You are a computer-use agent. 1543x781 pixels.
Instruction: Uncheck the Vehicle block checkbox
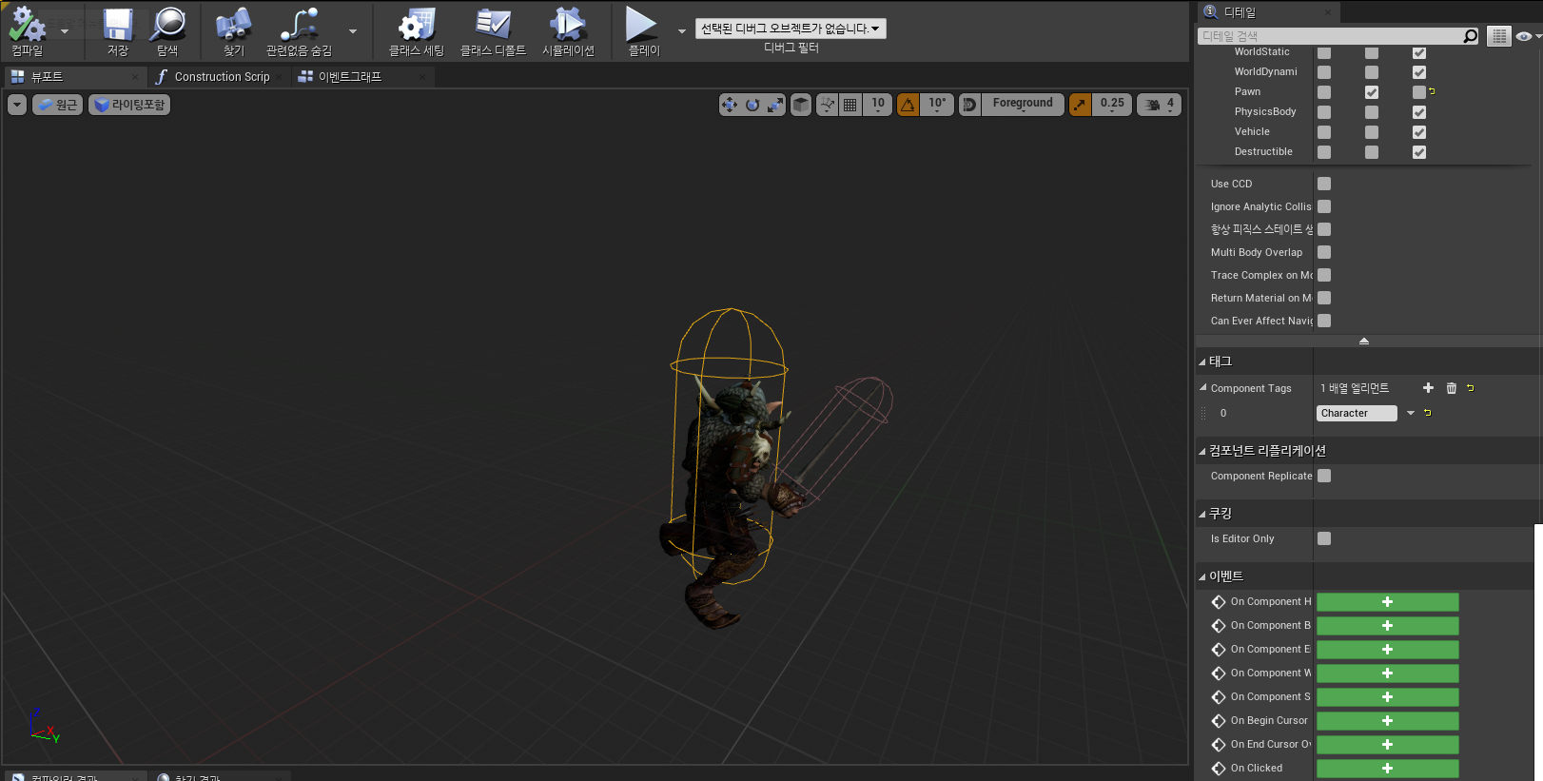click(x=1419, y=132)
